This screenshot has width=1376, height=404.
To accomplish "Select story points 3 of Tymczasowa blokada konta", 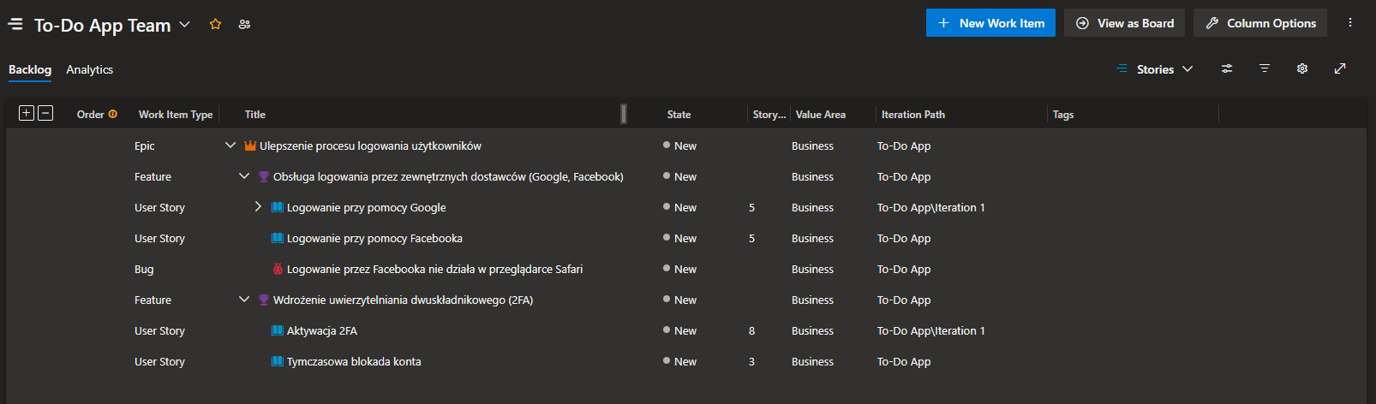I will coord(751,361).
